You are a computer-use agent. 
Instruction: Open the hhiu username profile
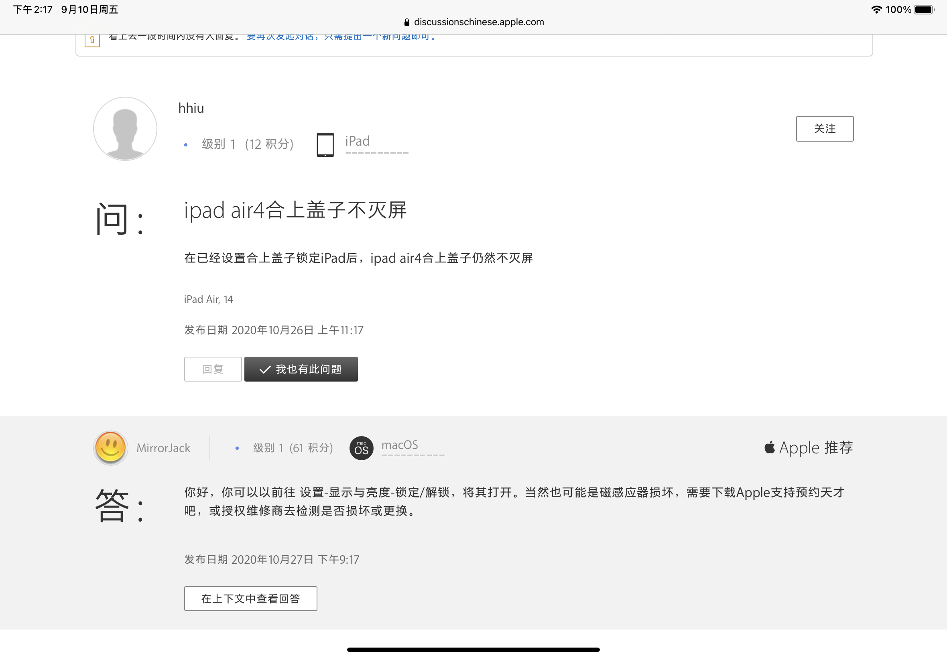pyautogui.click(x=191, y=108)
